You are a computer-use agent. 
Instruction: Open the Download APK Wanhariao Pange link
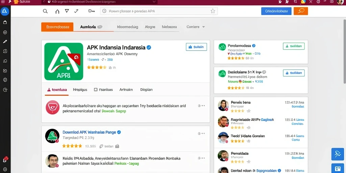point(89,132)
